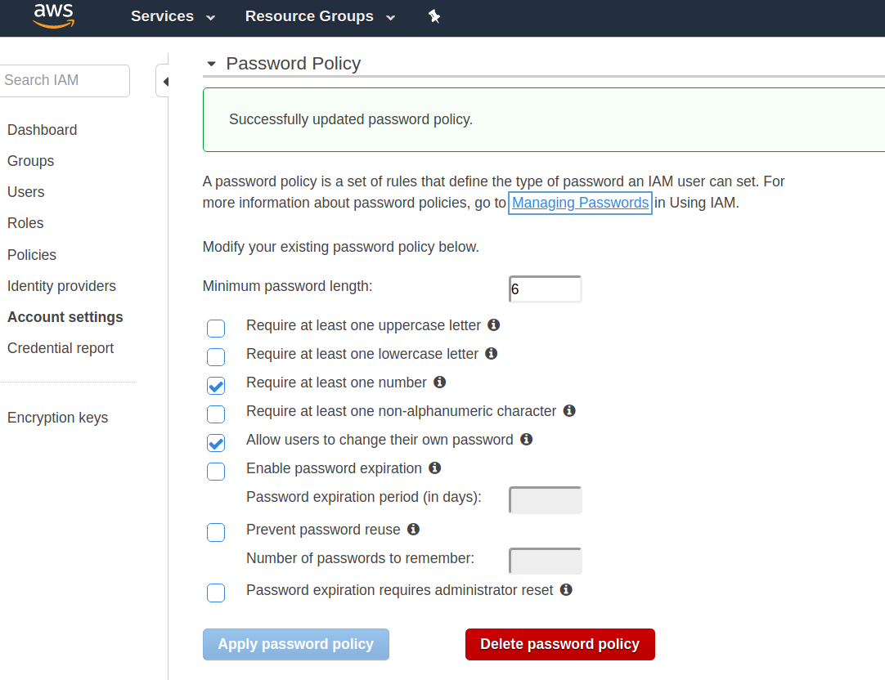The height and width of the screenshot is (680, 885).
Task: Open info icon beside prevent password reuse
Action: (413, 530)
